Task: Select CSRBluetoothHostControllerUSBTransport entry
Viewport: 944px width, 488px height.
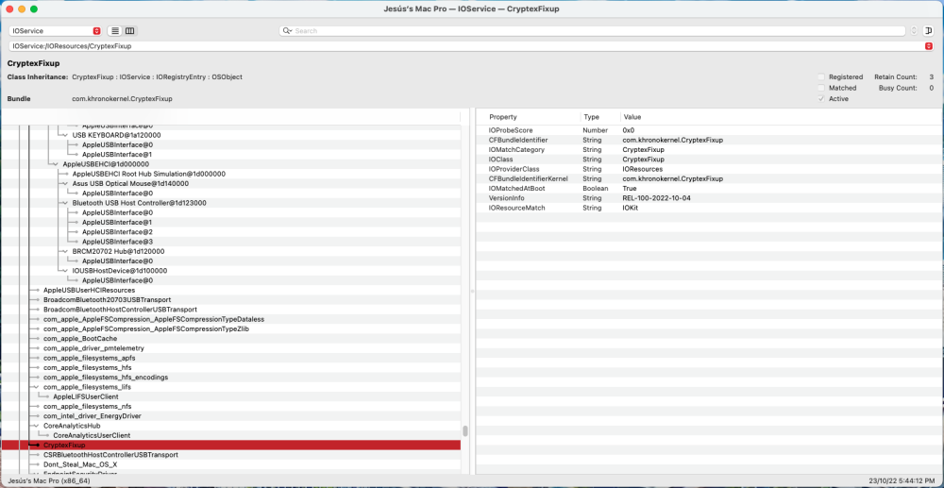Action: click(110, 455)
